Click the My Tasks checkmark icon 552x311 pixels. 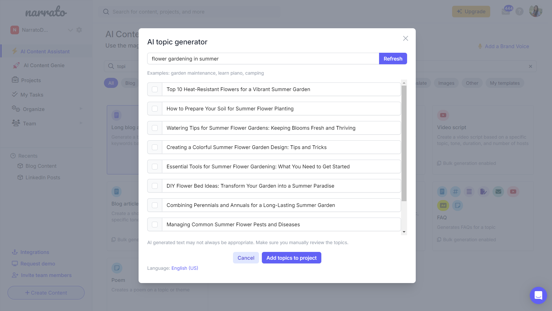15,94
